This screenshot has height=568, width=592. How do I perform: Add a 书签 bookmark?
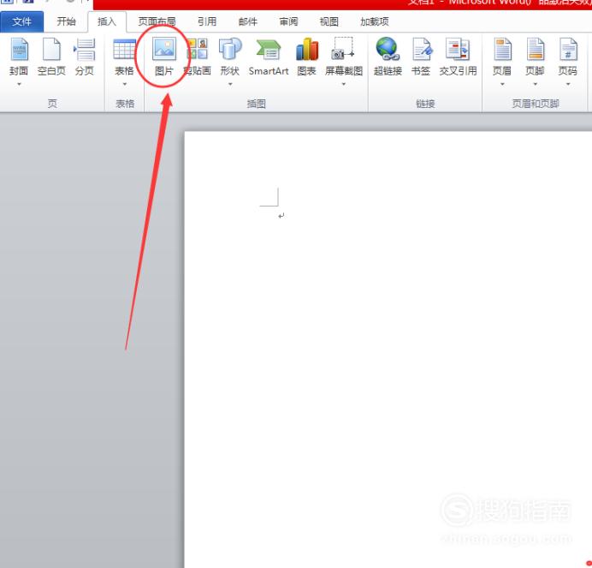tap(421, 57)
